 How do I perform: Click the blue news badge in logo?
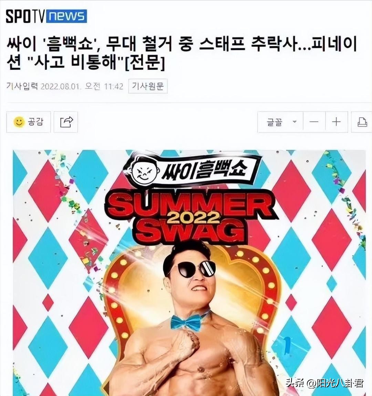pos(66,17)
